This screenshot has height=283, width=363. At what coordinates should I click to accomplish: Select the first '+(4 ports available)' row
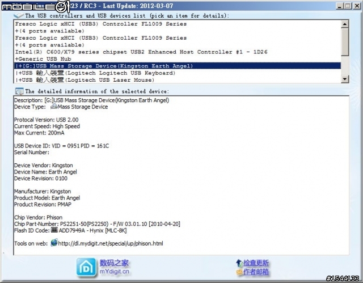[x=178, y=31]
